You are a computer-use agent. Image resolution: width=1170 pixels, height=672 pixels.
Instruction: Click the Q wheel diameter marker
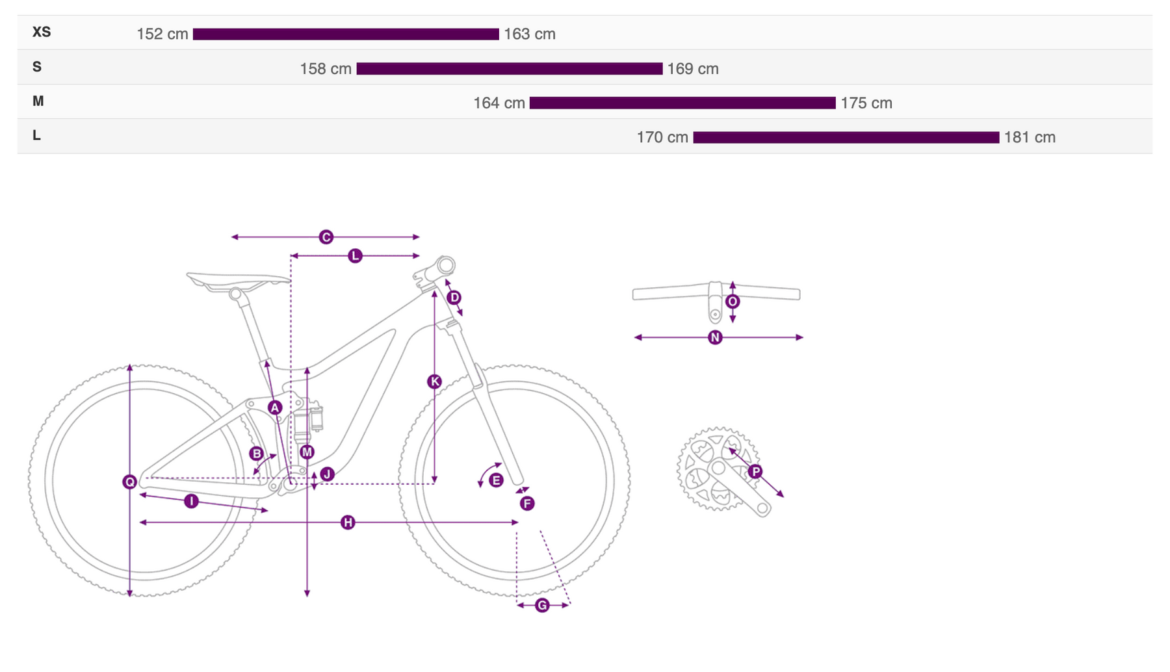click(130, 482)
